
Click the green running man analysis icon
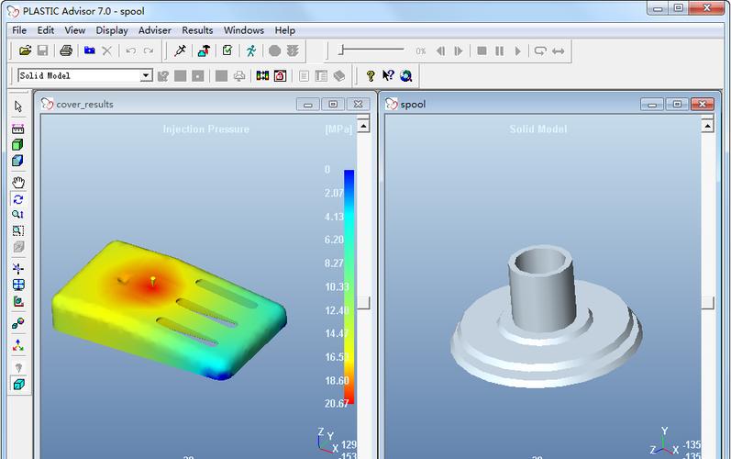click(251, 50)
